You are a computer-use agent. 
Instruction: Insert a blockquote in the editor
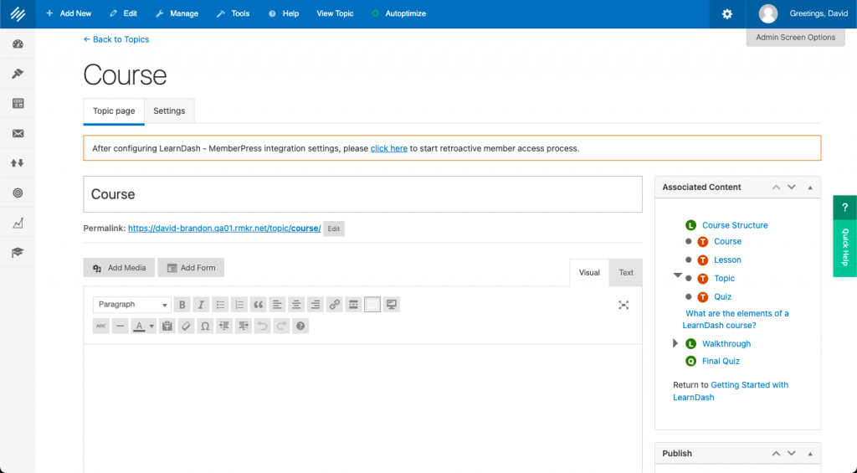[258, 305]
